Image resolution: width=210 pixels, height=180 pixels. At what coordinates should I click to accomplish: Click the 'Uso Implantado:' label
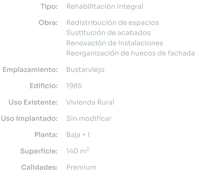(x=29, y=118)
